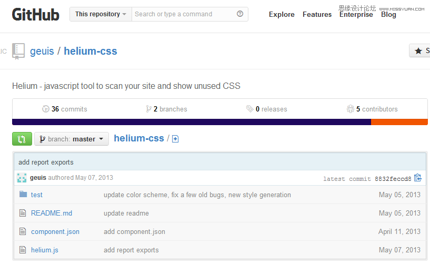Open Features in the top navigation

[317, 15]
